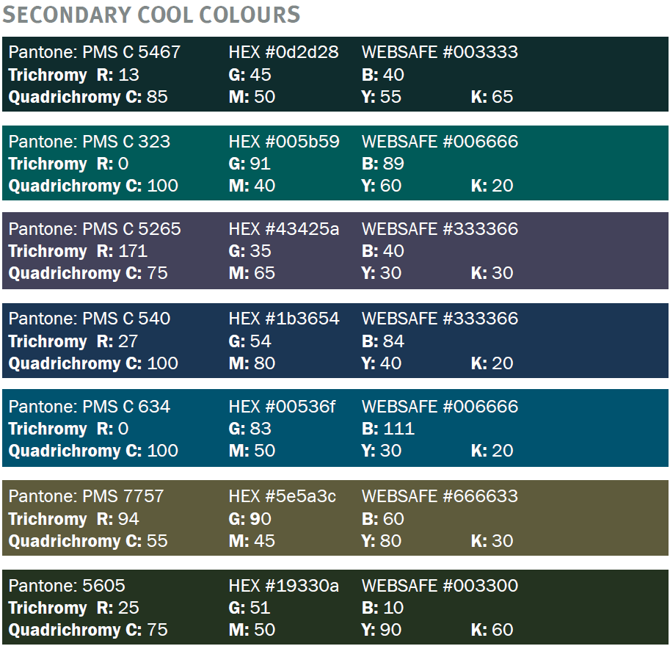Click B: 111 value
The image size is (670, 646).
(x=388, y=429)
